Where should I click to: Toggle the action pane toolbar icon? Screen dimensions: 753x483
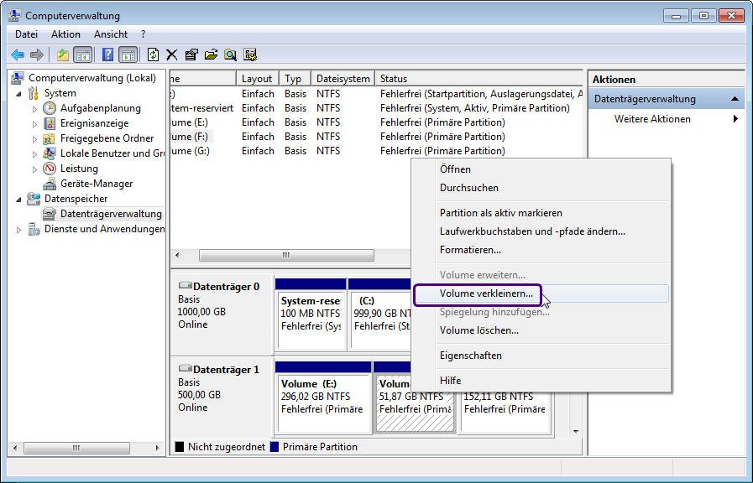tap(128, 55)
